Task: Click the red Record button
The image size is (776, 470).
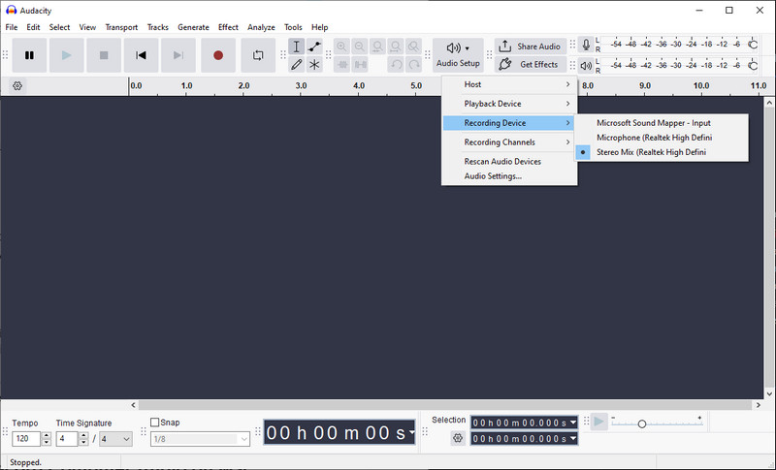Action: pyautogui.click(x=217, y=55)
